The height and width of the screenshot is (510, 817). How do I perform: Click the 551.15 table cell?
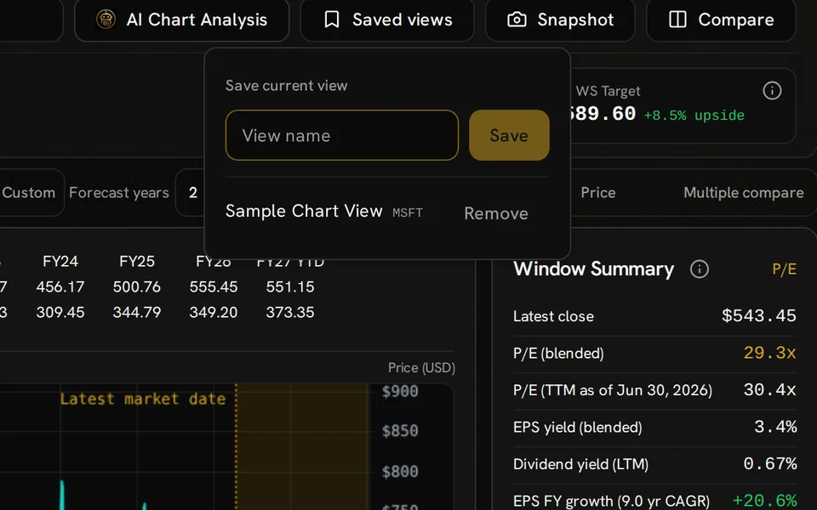click(290, 286)
